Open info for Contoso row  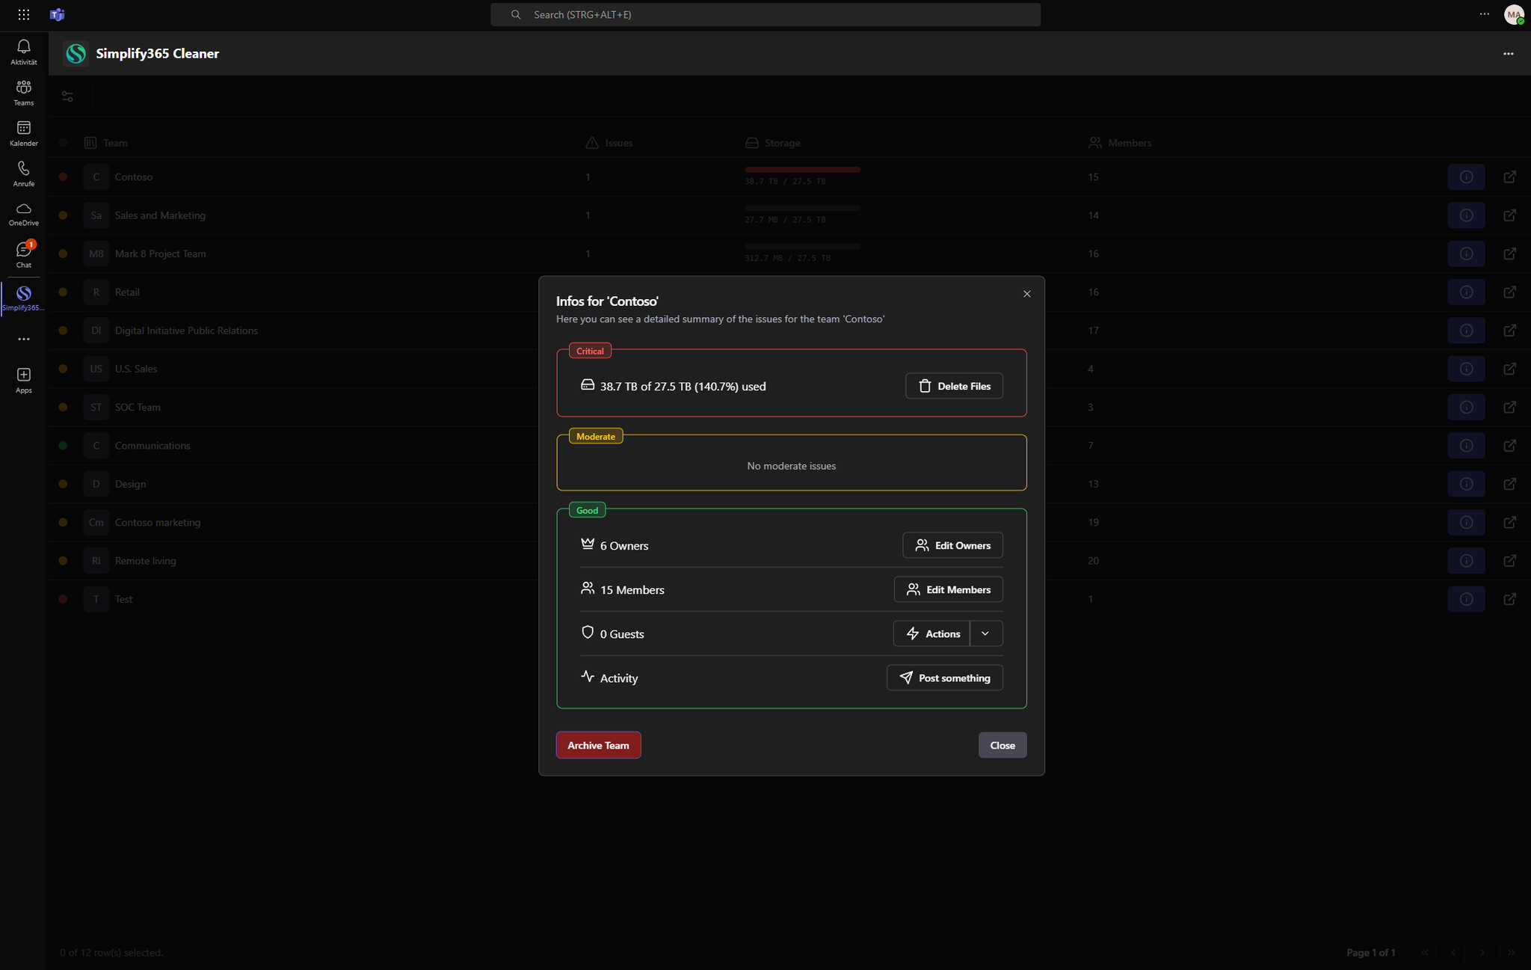1466,176
